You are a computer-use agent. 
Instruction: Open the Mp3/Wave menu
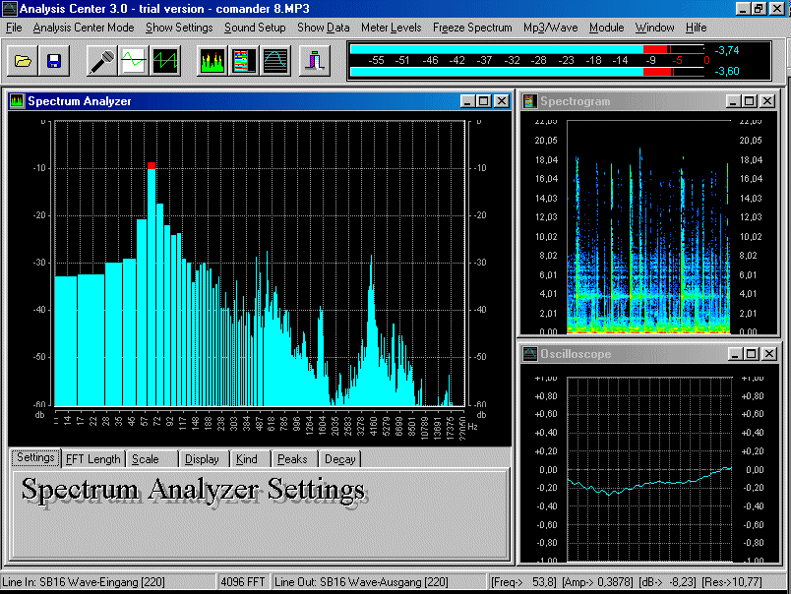[x=549, y=28]
